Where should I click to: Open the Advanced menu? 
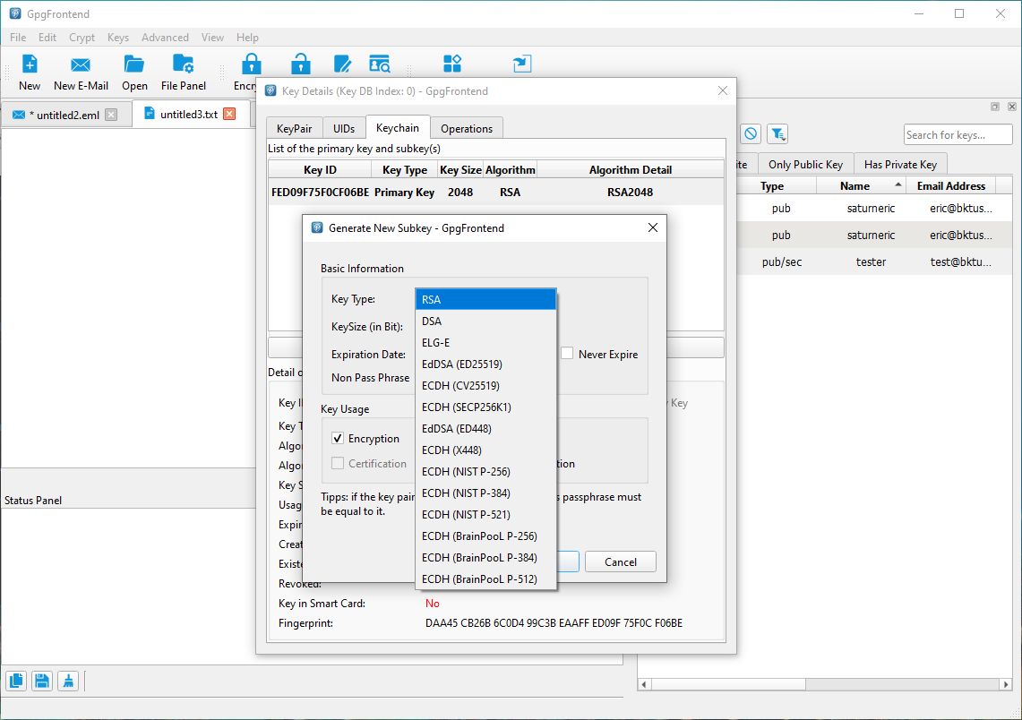[165, 37]
